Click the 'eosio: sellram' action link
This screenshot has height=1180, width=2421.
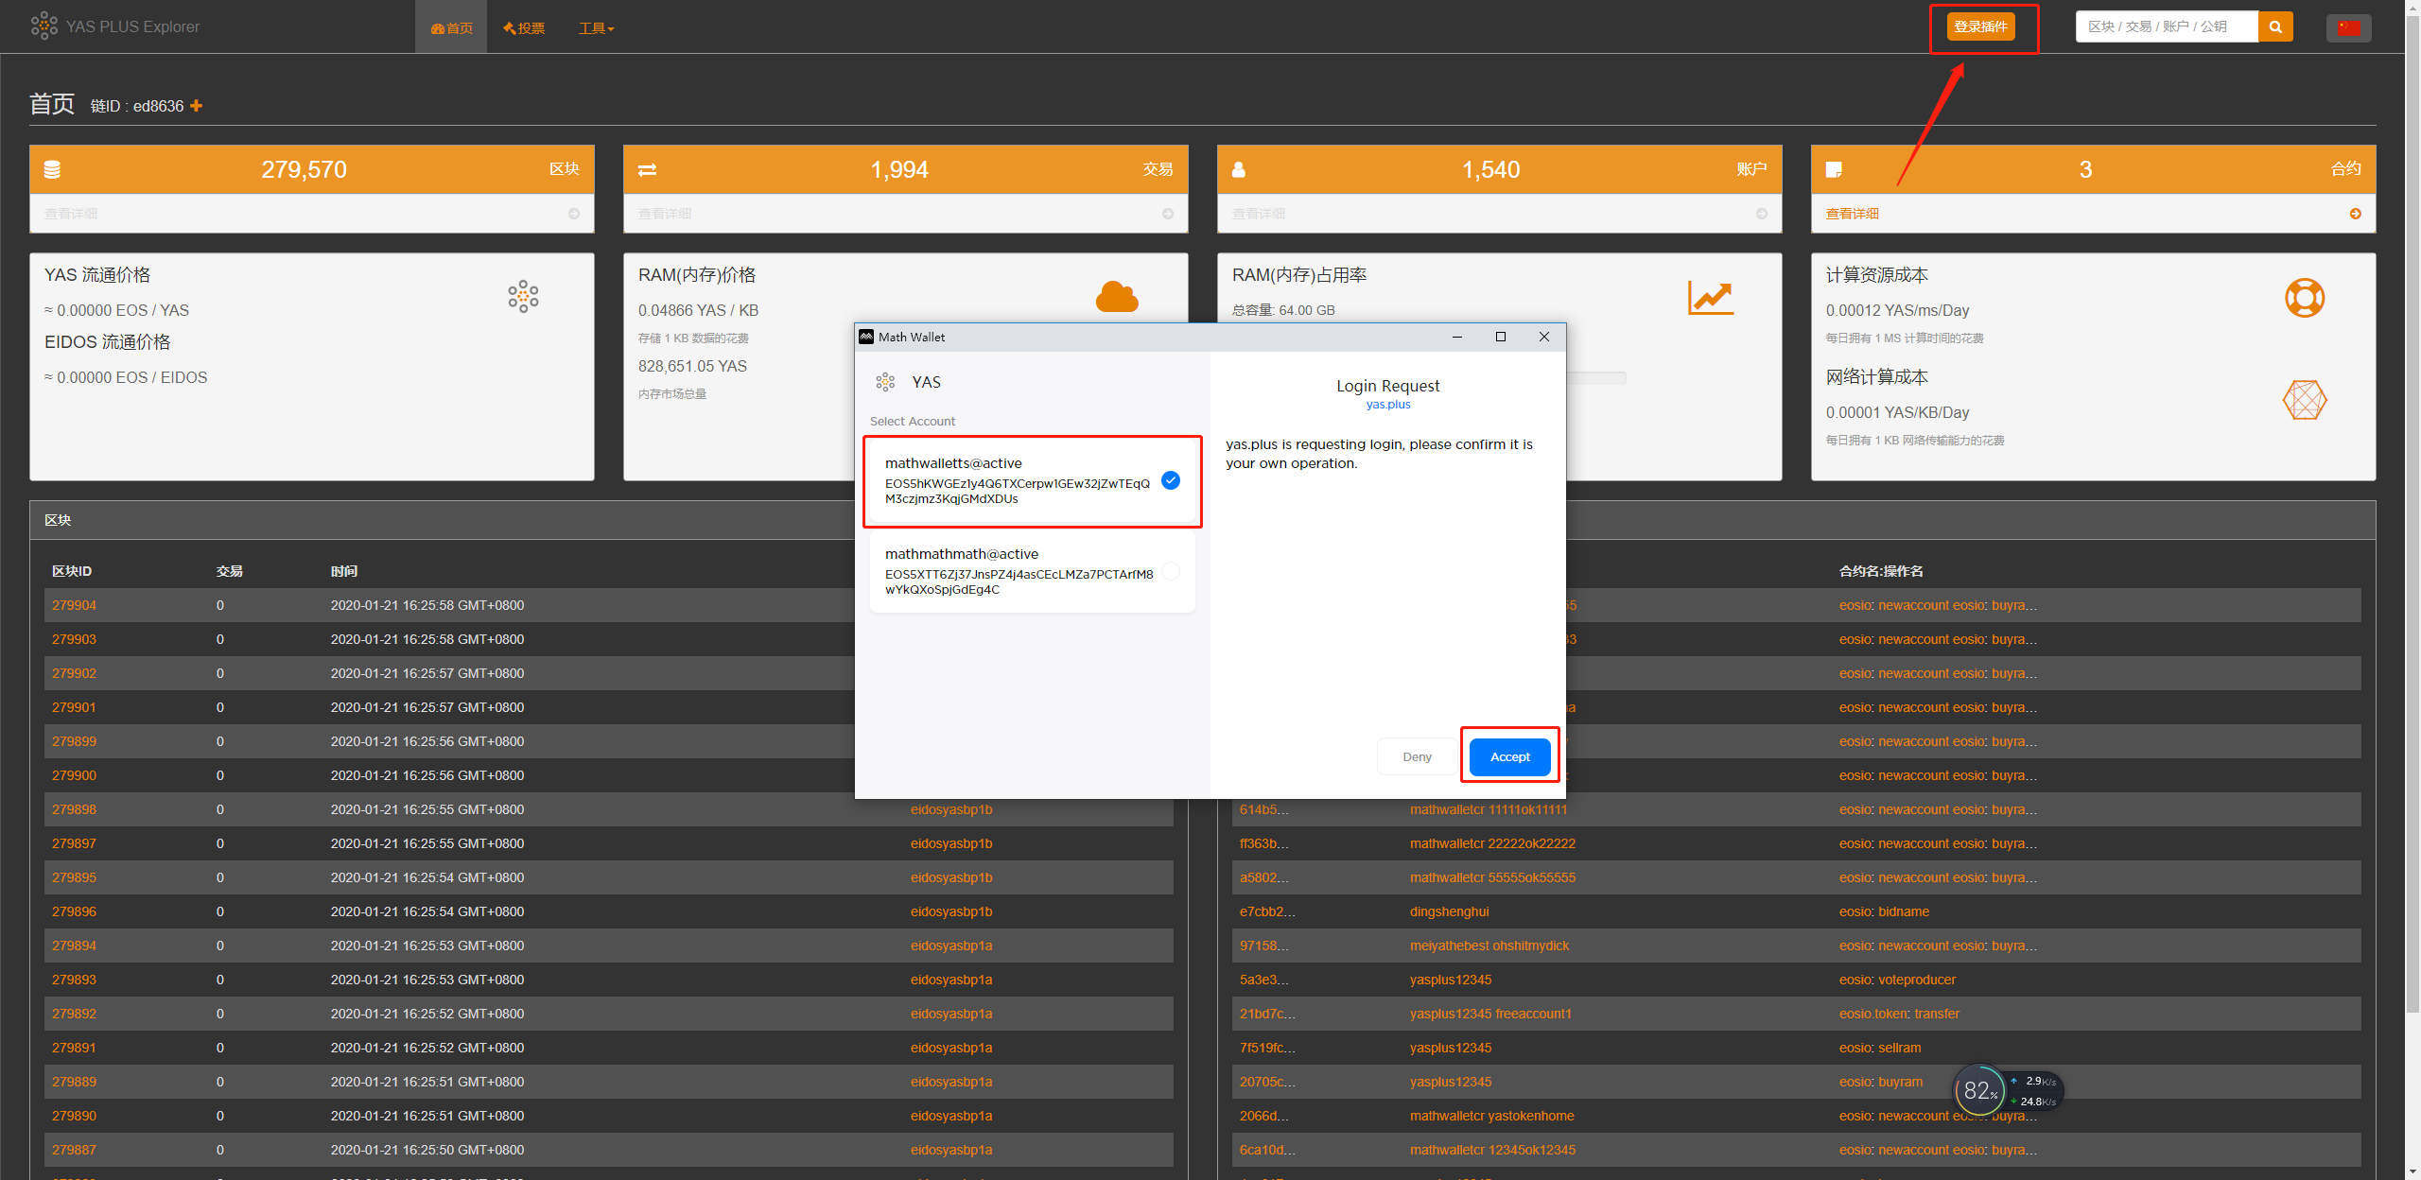[x=1880, y=1048]
